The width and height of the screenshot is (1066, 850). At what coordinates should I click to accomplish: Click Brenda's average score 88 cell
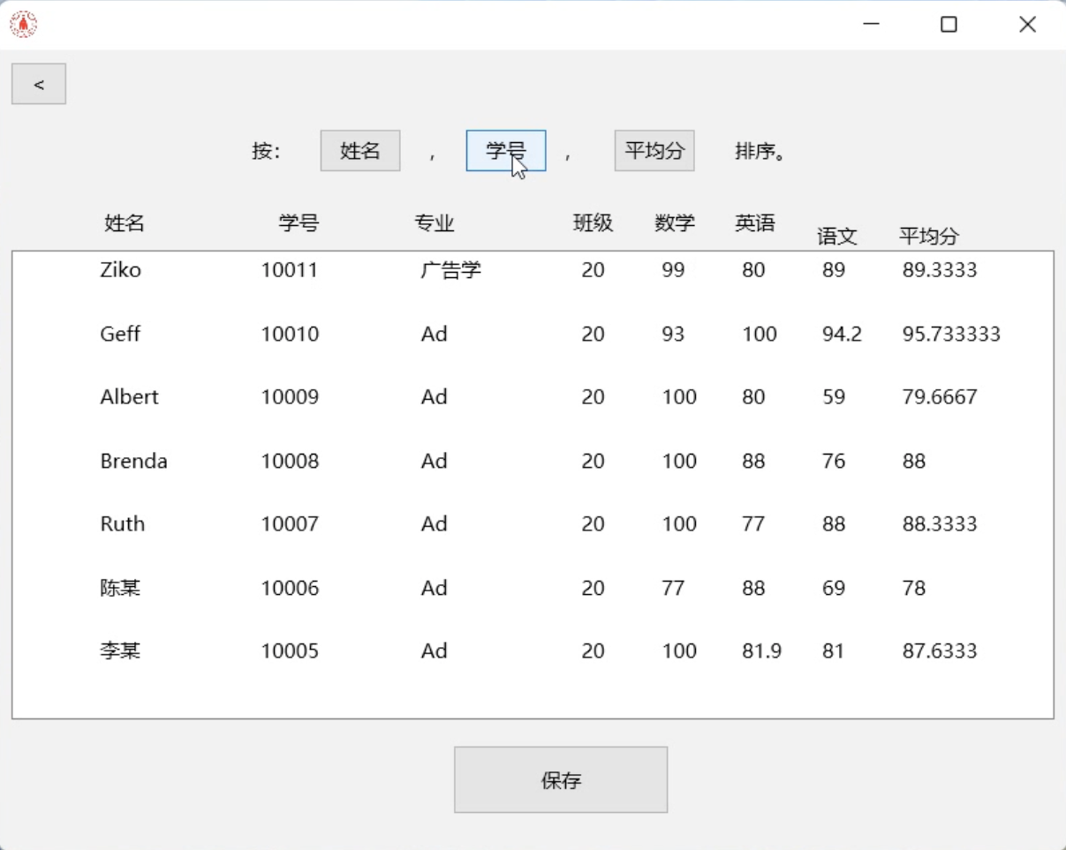click(913, 460)
